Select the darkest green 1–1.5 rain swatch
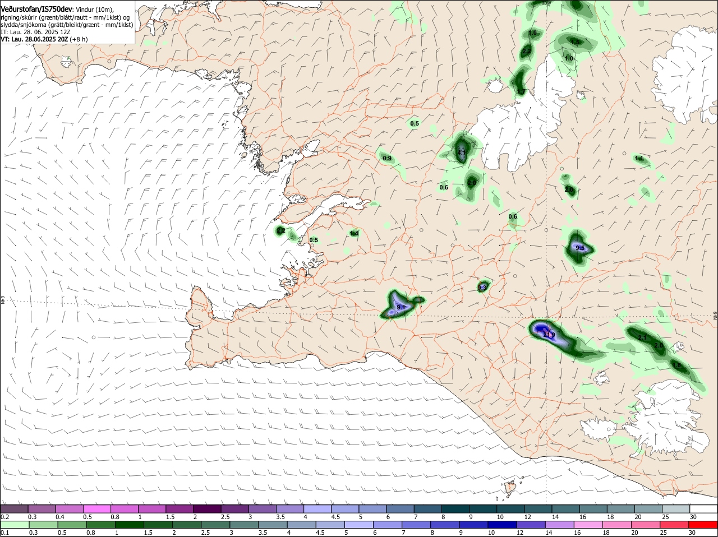 pos(129,525)
